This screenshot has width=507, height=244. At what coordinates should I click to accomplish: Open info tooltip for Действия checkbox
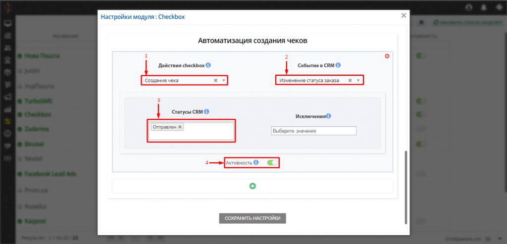coord(208,65)
